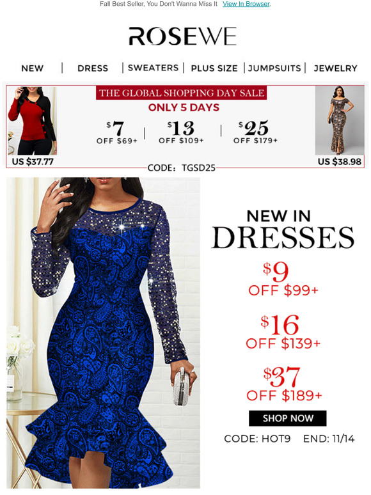Open the PLUS SIZE category
Viewport: 371px width, 495px height.
click(x=214, y=68)
